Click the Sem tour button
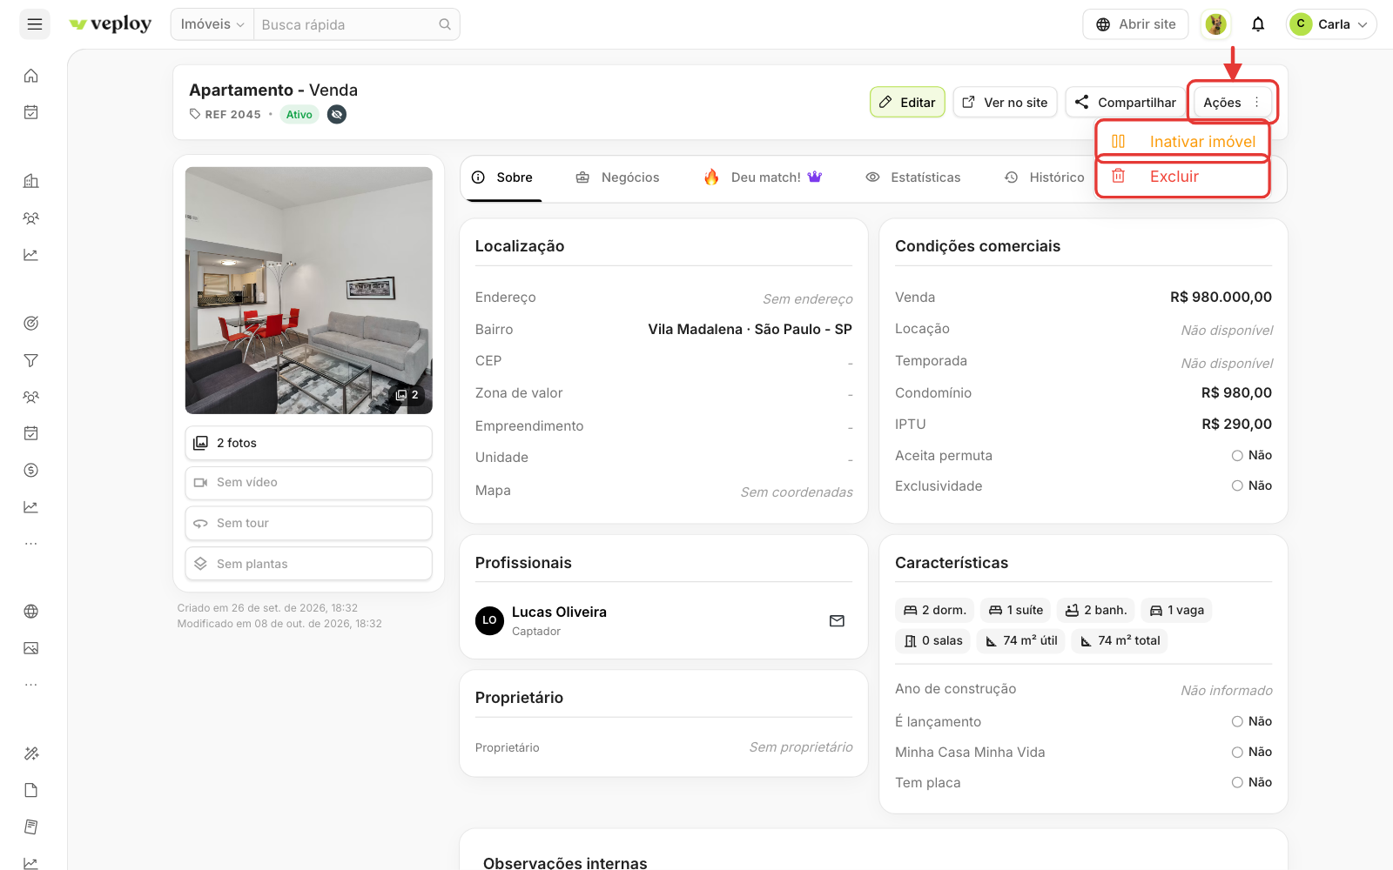The width and height of the screenshot is (1393, 870). [308, 524]
